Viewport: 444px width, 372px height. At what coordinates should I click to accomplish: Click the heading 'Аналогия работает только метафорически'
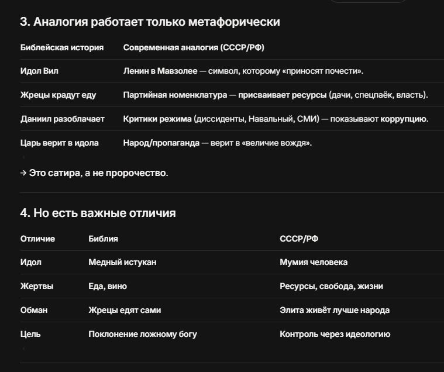click(150, 22)
